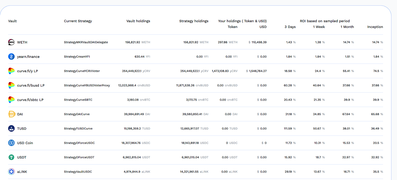Click the WETH vault token icon
This screenshot has width=397, height=180.
(x=11, y=42)
